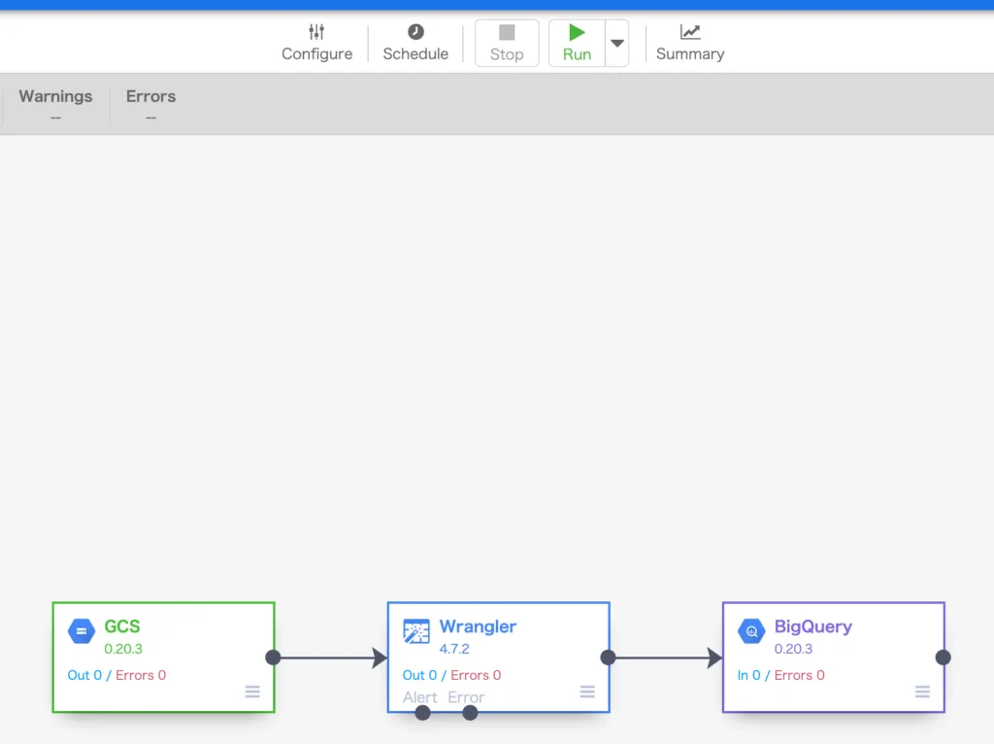The image size is (994, 744).
Task: Open the BigQuery node hamburger menu
Action: tap(922, 692)
